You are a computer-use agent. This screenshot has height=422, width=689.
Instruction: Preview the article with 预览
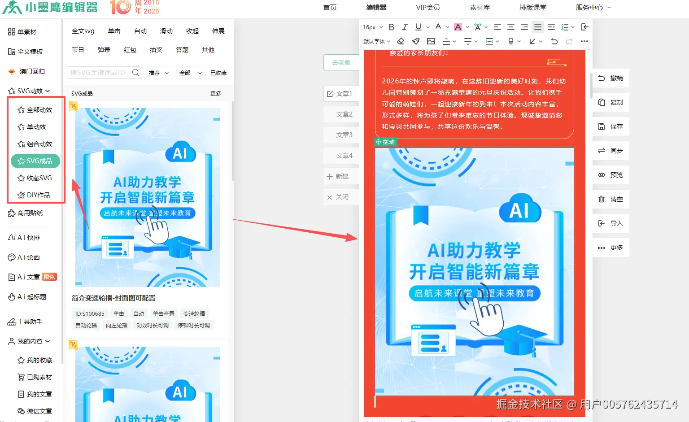click(x=611, y=175)
